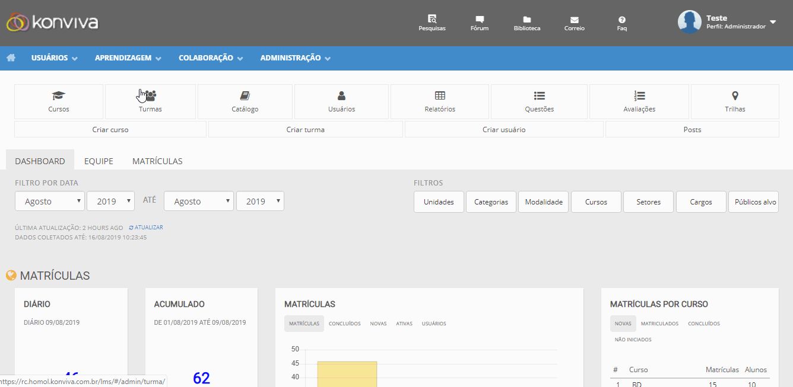The height and width of the screenshot is (387, 793).
Task: Filter by Setores
Action: click(648, 202)
